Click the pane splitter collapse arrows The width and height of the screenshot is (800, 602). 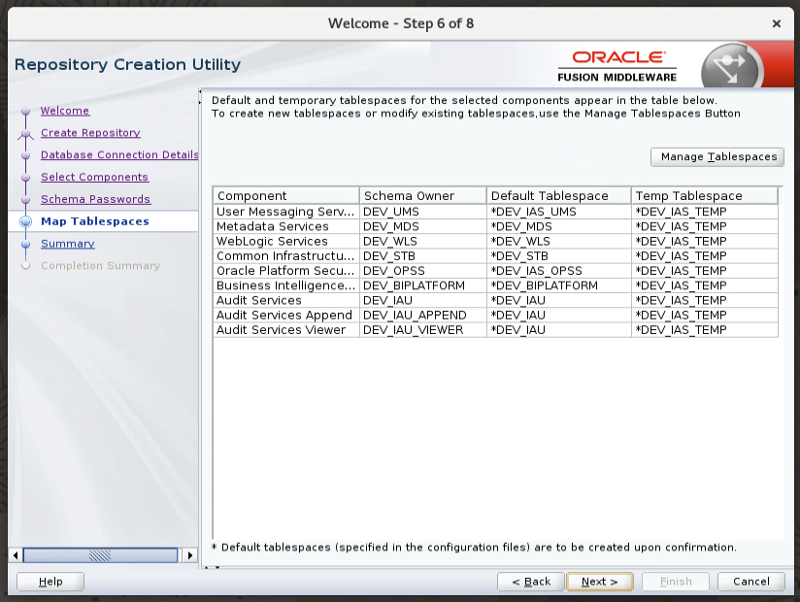(x=200, y=97)
